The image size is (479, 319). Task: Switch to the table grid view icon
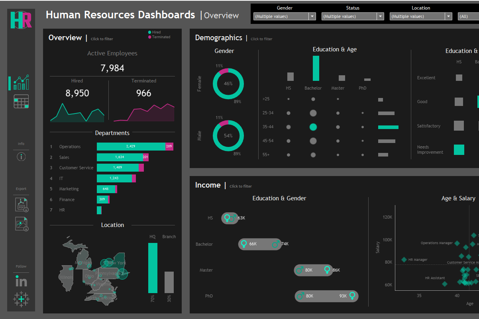pyautogui.click(x=21, y=102)
